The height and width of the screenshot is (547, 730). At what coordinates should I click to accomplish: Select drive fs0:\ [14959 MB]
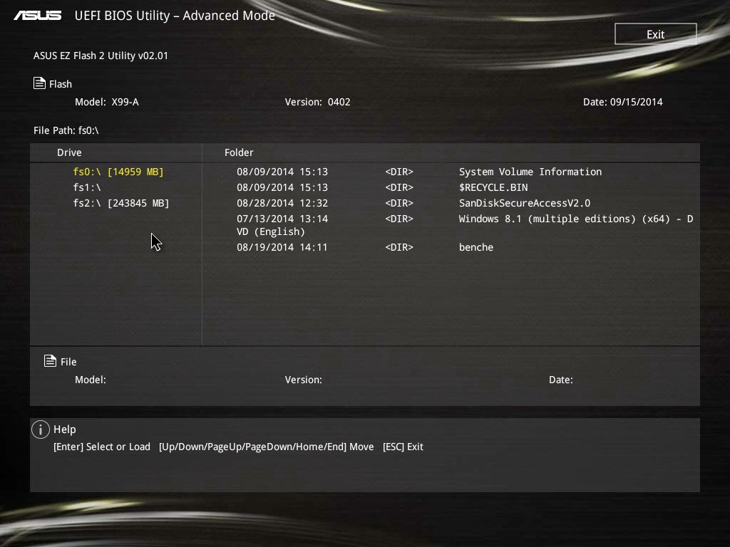(118, 172)
